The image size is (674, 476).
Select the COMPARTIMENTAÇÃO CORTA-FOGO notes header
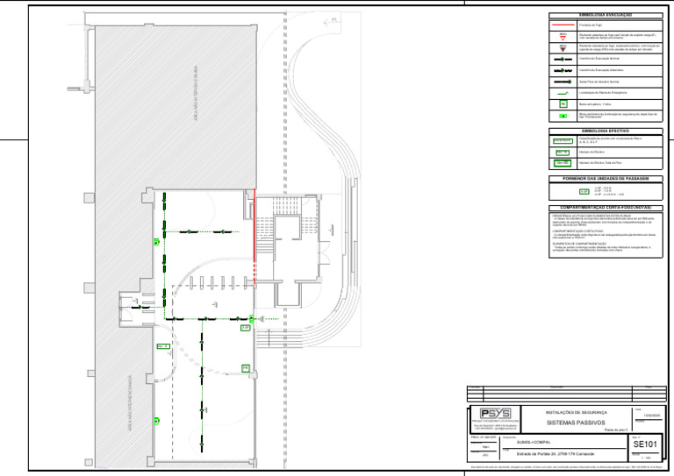coord(606,208)
